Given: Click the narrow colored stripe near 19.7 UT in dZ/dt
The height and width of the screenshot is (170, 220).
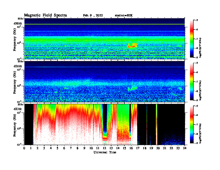Looking at the screenshot, I should 156,124.
